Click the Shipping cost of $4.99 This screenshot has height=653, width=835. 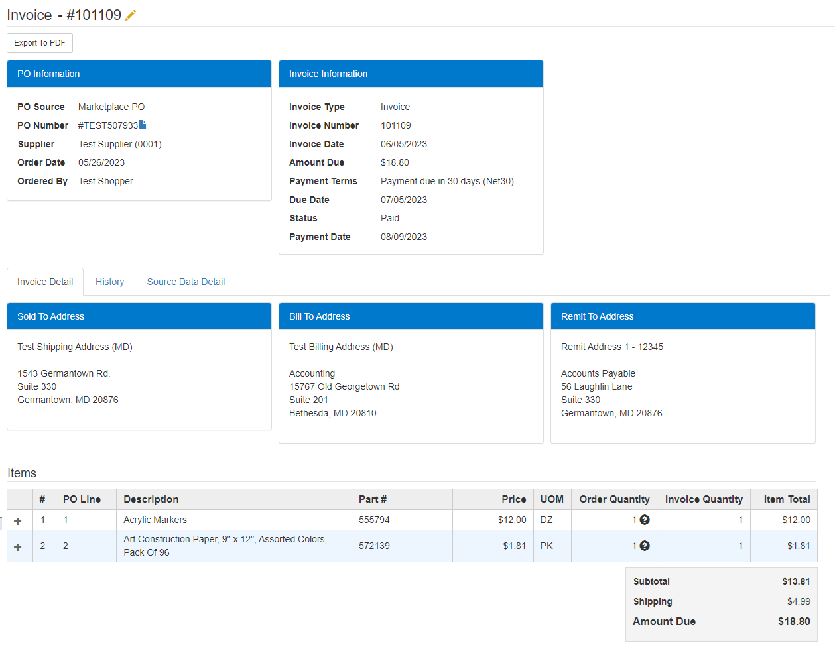click(799, 601)
